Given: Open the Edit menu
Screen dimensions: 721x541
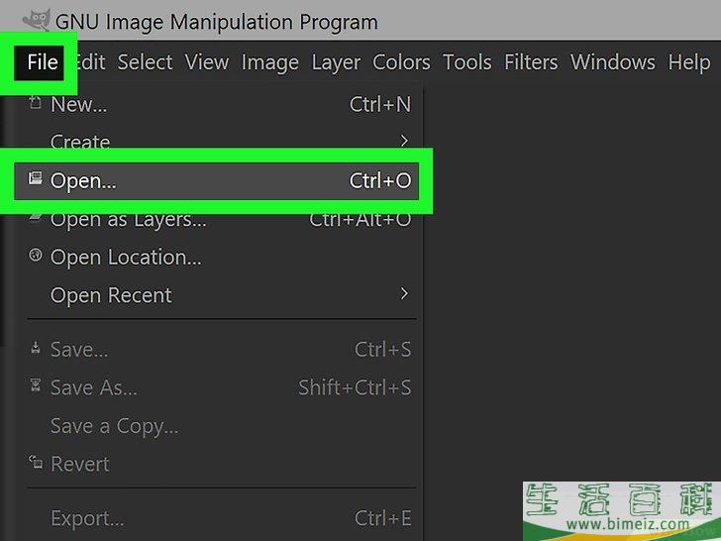Looking at the screenshot, I should (90, 62).
